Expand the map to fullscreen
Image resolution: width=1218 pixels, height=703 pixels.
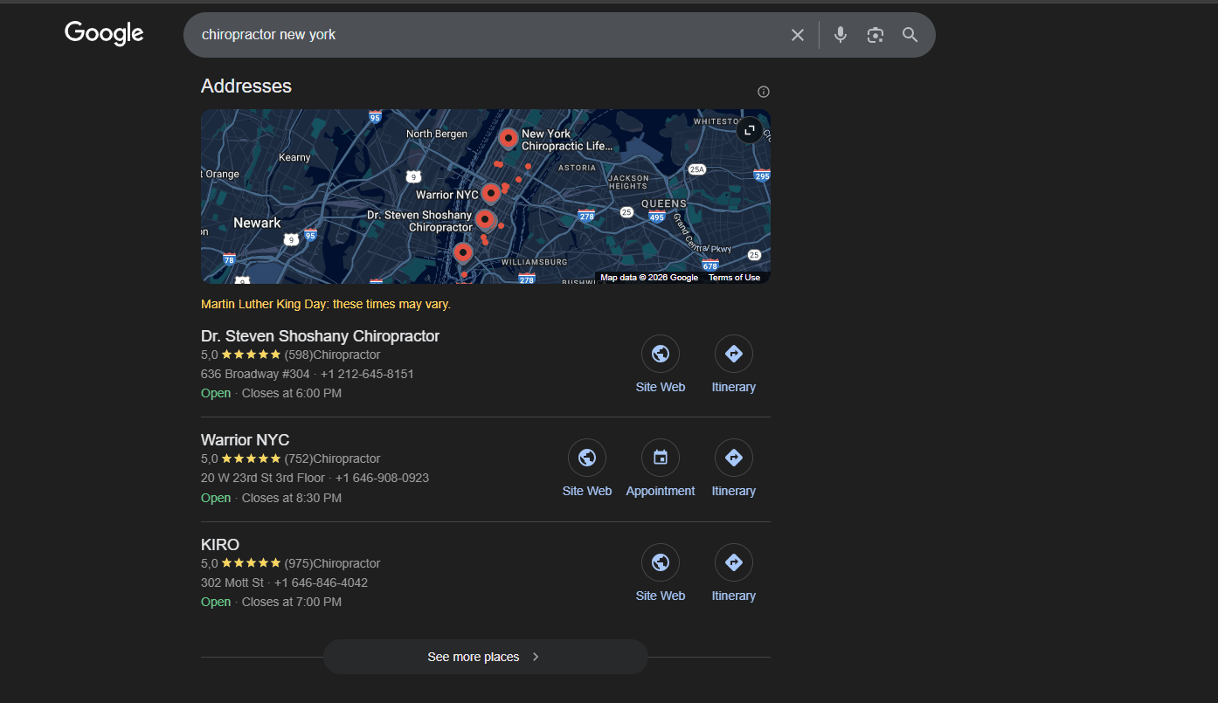[749, 129]
